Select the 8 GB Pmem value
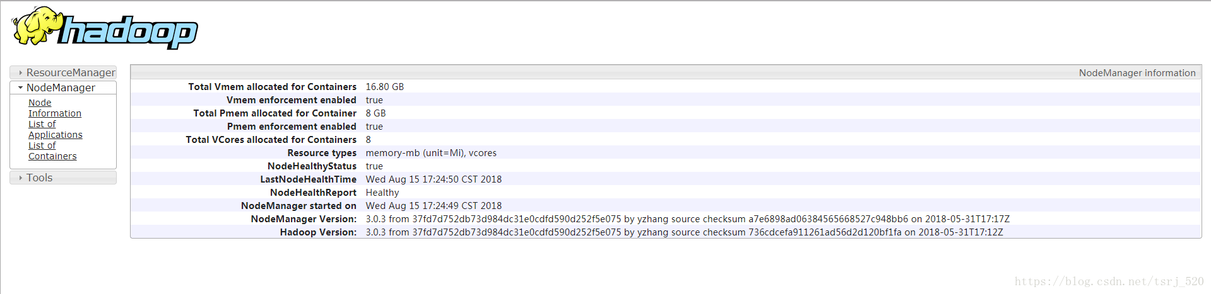This screenshot has width=1211, height=294. pos(375,113)
